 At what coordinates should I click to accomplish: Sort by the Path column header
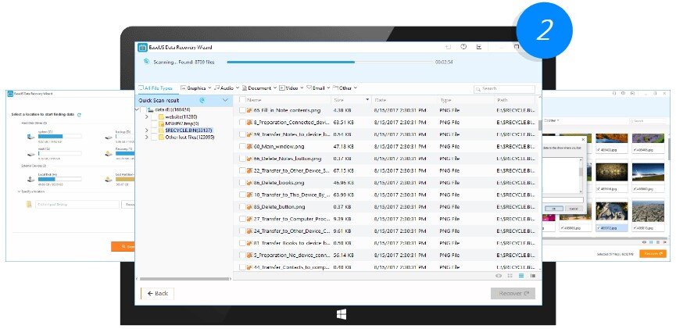[515, 100]
